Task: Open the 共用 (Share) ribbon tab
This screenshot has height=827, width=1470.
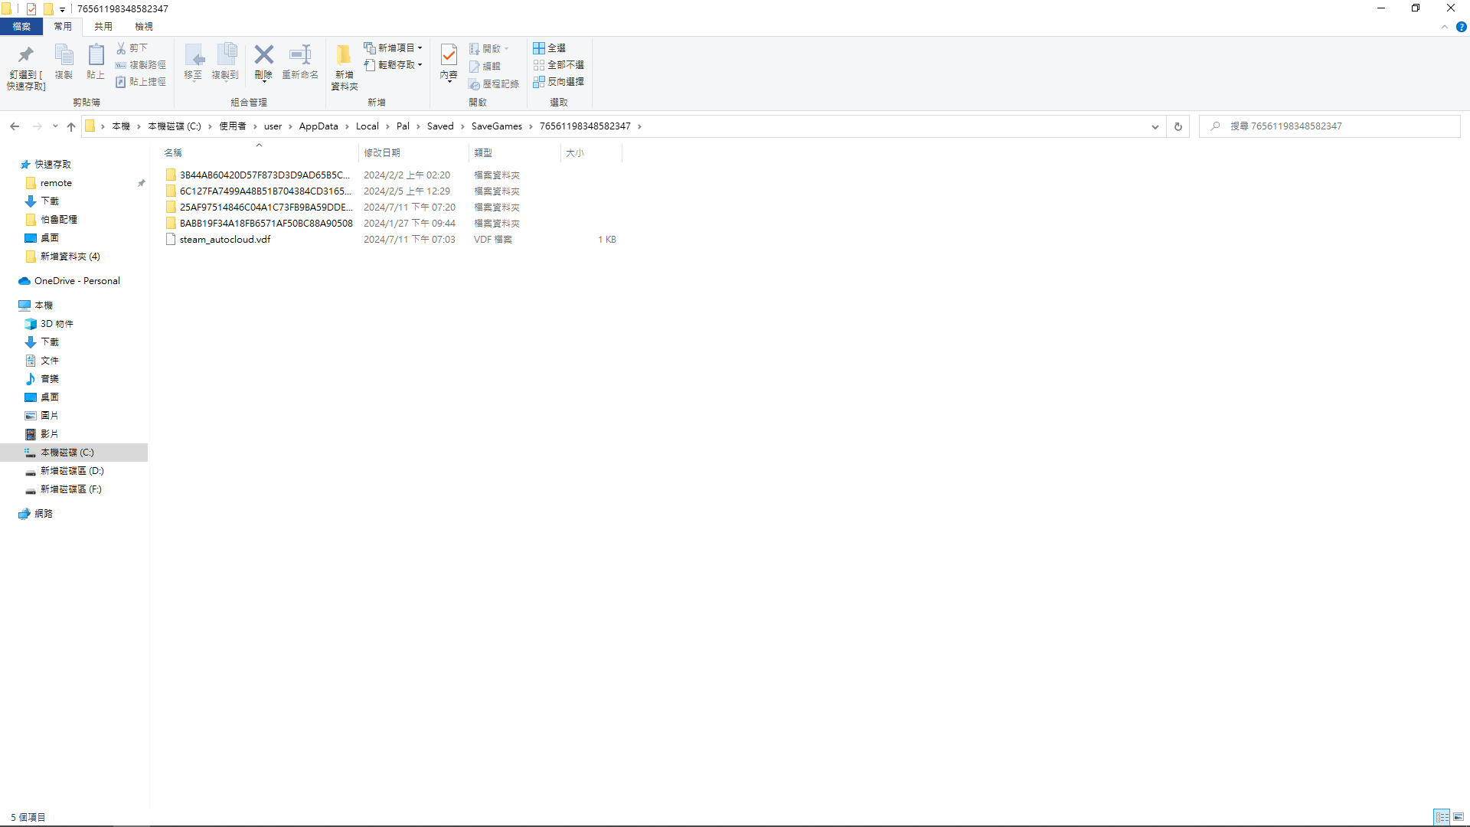Action: (x=103, y=26)
